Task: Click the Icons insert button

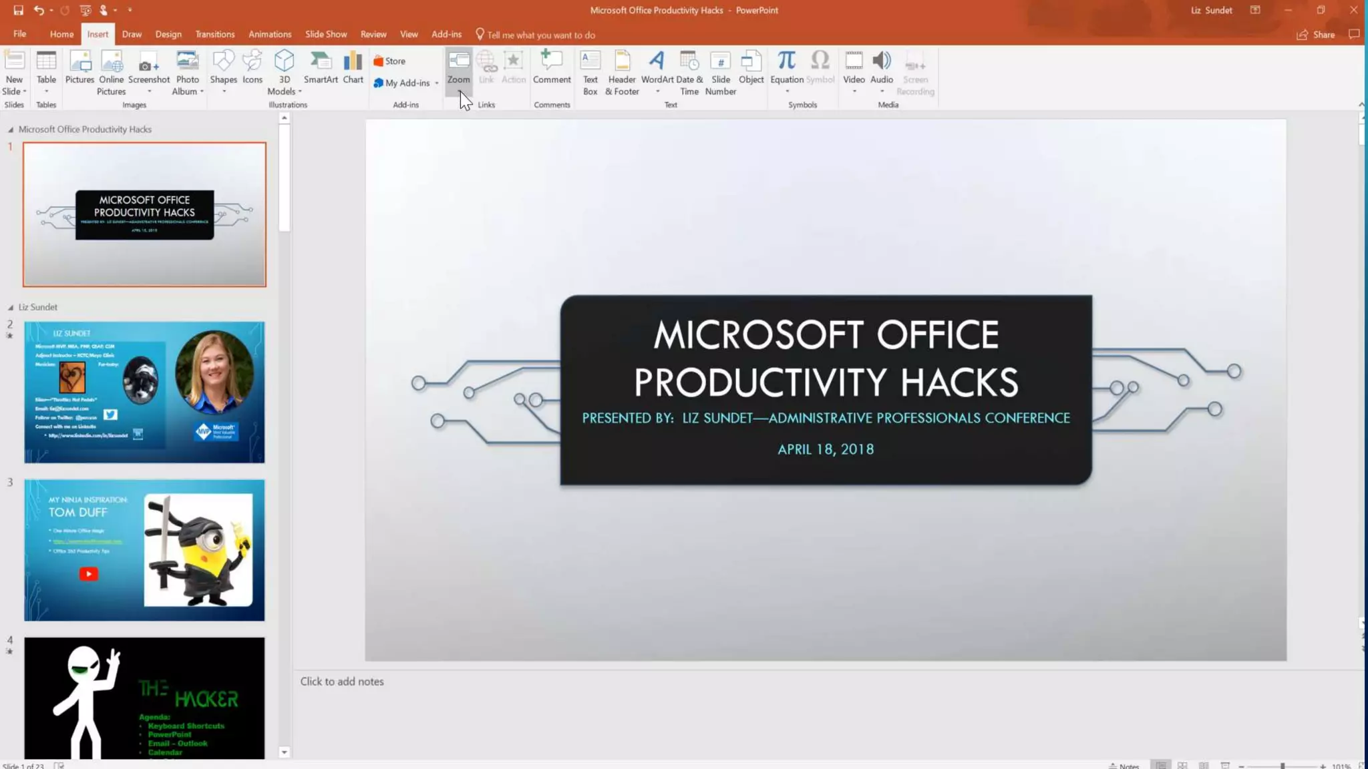Action: tap(252, 68)
